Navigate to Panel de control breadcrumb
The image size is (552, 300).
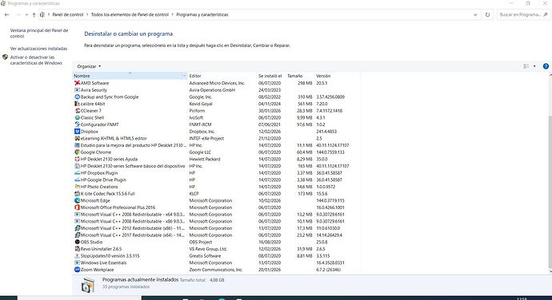pos(67,14)
